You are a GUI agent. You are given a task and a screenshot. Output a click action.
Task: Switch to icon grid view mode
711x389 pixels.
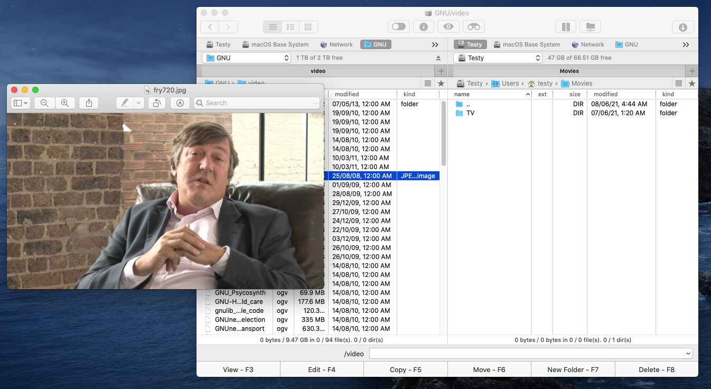[x=308, y=27]
